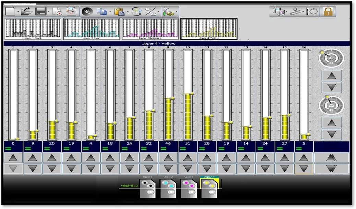Raise all ink keys with double up arrow
This screenshot has width=356, height=209.
coord(332,158)
